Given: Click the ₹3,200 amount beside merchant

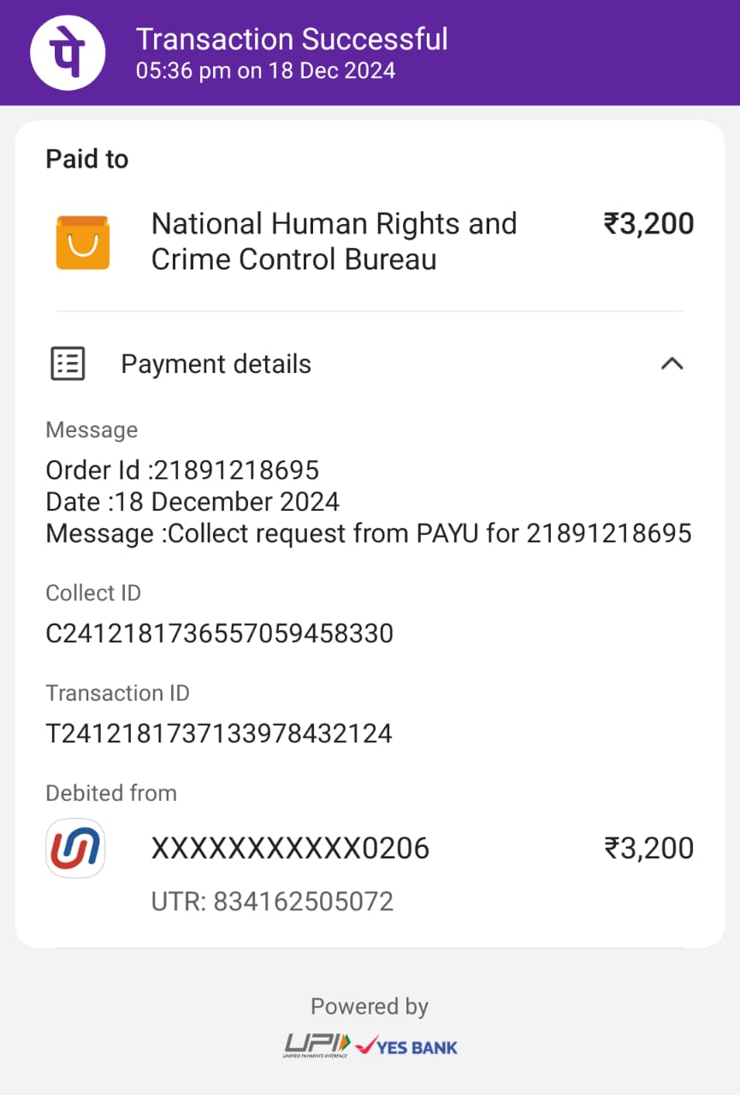Looking at the screenshot, I should [x=648, y=224].
